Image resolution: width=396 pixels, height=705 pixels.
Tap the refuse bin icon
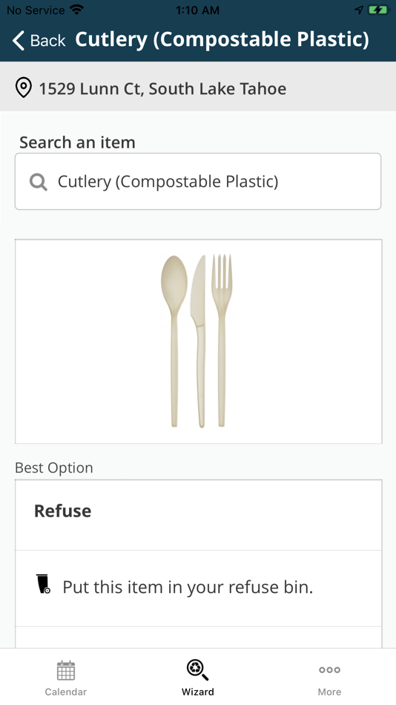click(43, 584)
